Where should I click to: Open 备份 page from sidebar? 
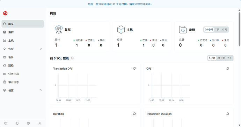pyautogui.click(x=23, y=57)
